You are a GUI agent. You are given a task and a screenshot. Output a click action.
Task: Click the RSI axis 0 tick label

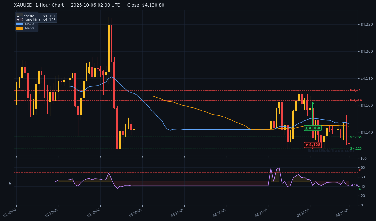click(x=362, y=205)
